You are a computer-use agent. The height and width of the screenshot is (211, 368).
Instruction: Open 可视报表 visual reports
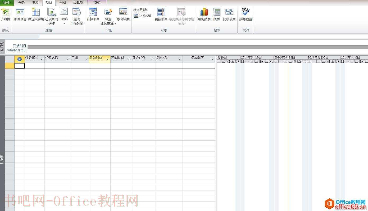pos(204,15)
